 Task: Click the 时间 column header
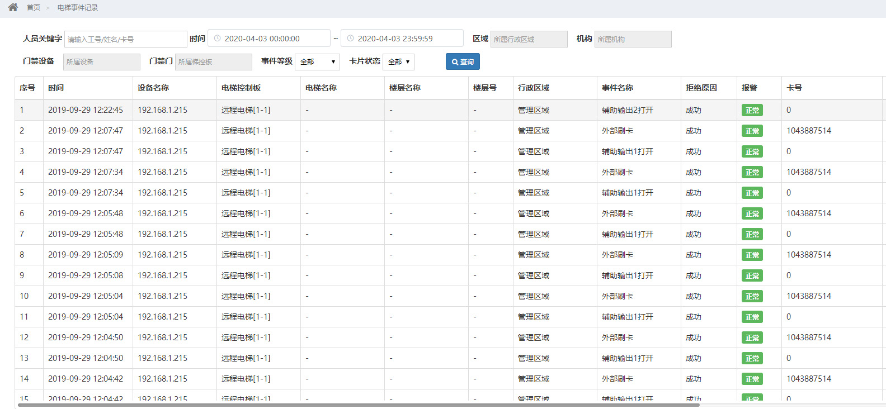[56, 88]
